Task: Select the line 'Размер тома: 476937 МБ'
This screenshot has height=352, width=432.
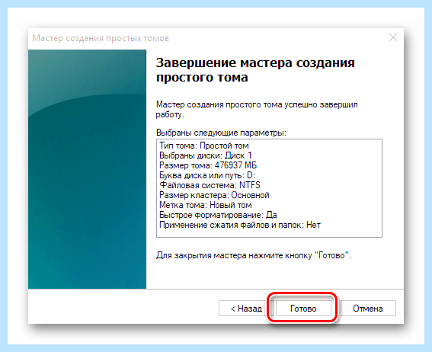Action: tap(208, 165)
